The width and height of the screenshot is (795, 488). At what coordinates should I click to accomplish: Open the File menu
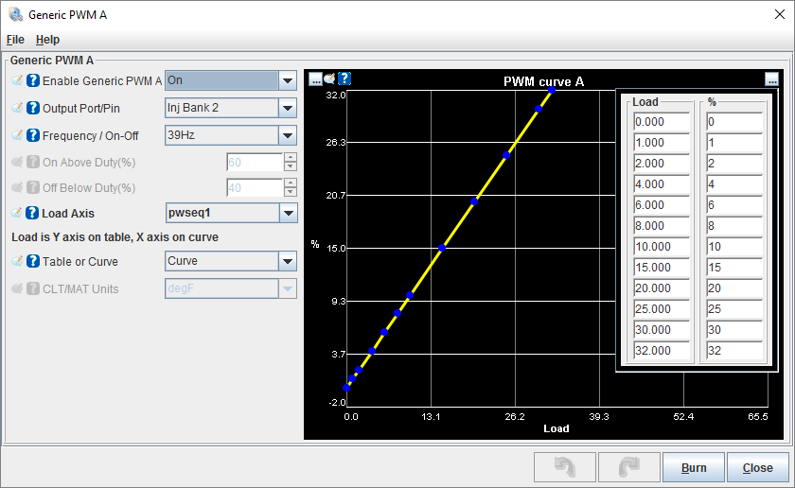pos(15,40)
